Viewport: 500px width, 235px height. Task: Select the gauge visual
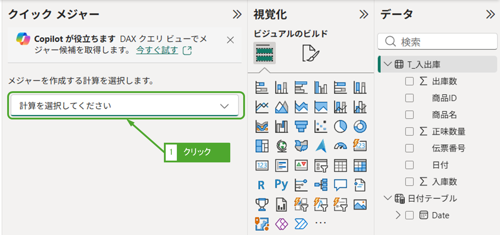(340, 146)
